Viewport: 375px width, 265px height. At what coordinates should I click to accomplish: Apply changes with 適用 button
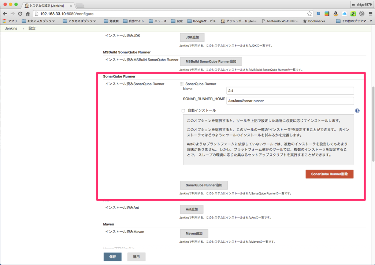point(136,257)
